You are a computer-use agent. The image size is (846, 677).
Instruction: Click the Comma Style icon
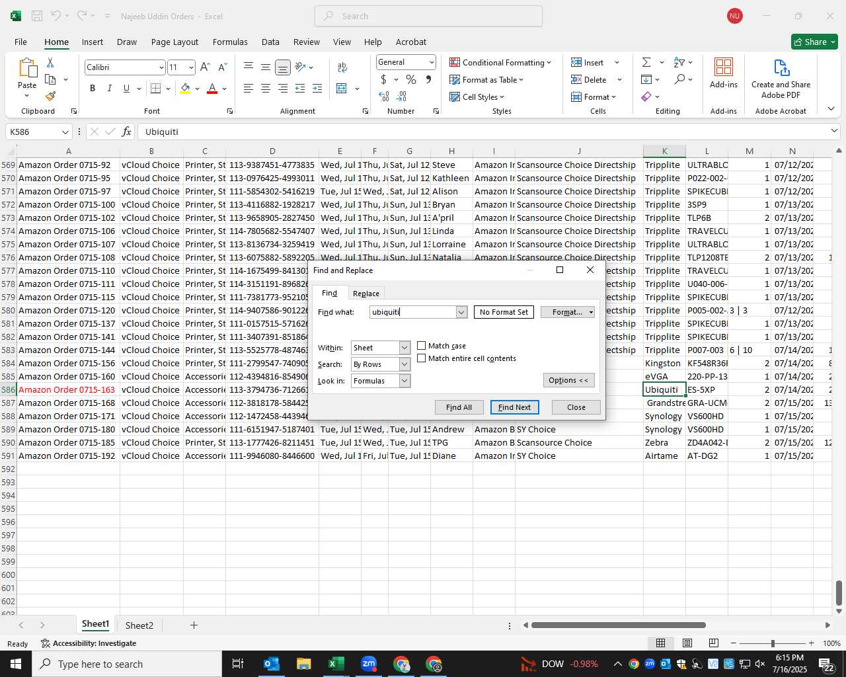pyautogui.click(x=428, y=79)
